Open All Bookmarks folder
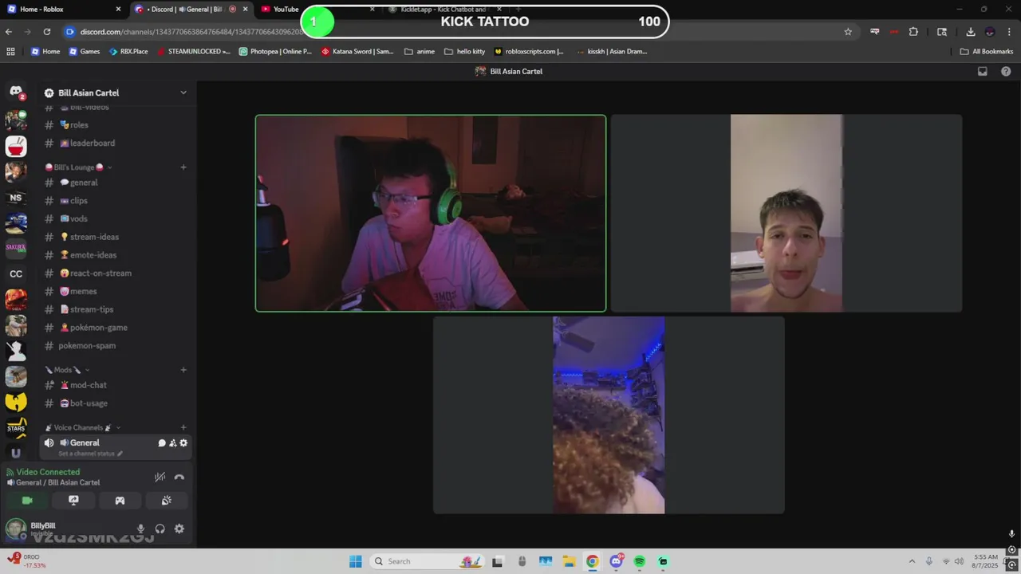This screenshot has height=574, width=1021. (986, 51)
